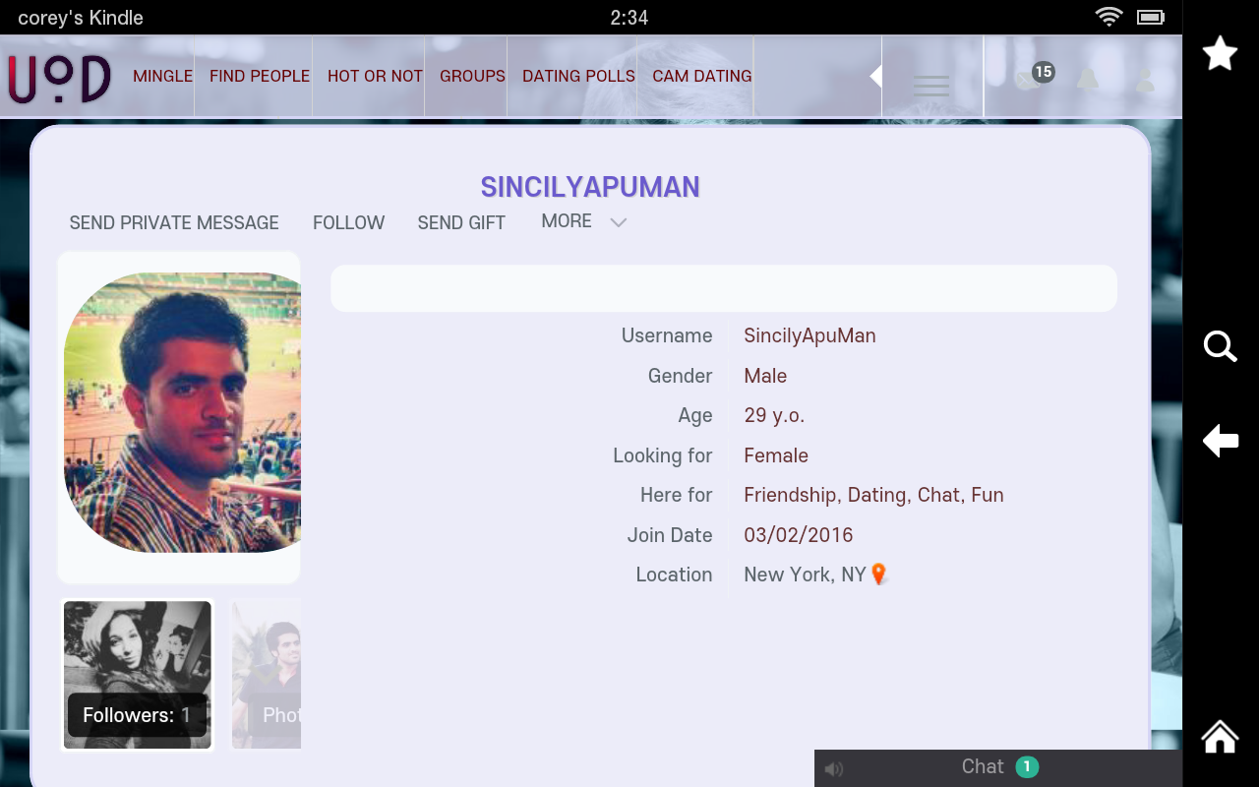Viewport: 1259px width, 787px height.
Task: Navigate to GROUPS
Action: click(x=472, y=76)
